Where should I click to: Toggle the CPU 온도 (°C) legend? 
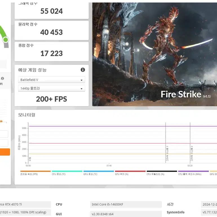67,173
